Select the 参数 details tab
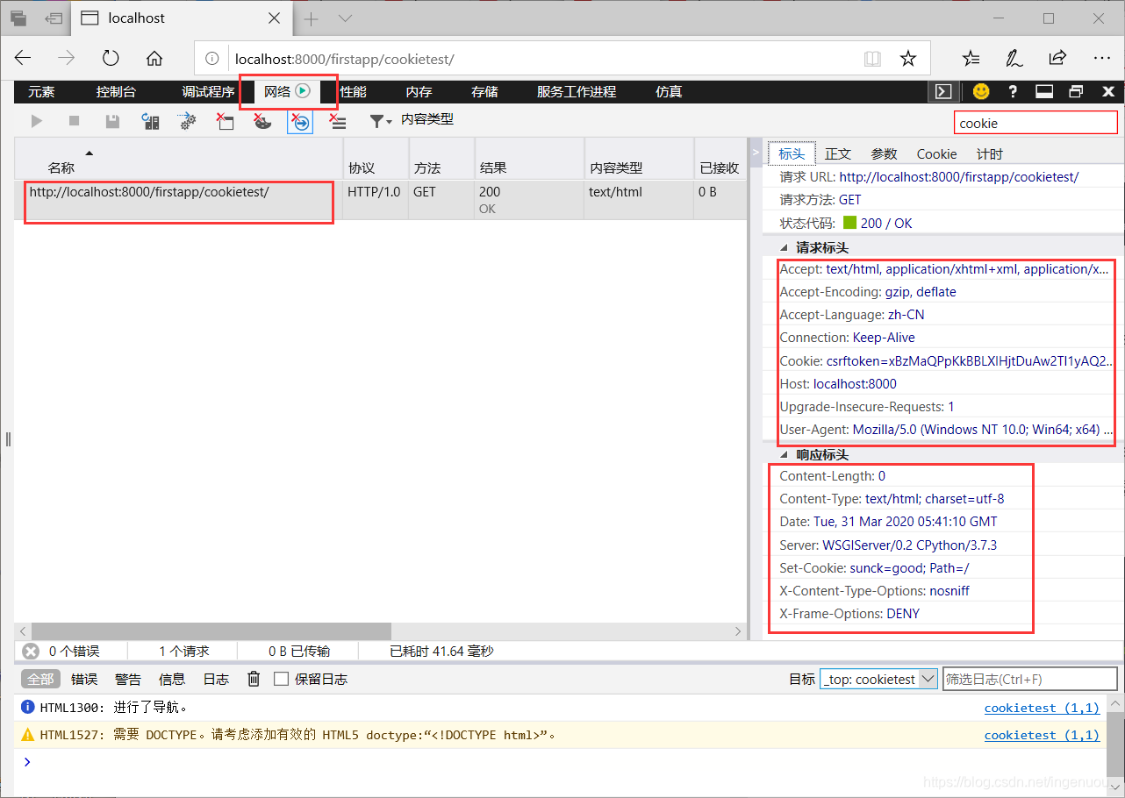This screenshot has height=798, width=1125. (x=884, y=153)
